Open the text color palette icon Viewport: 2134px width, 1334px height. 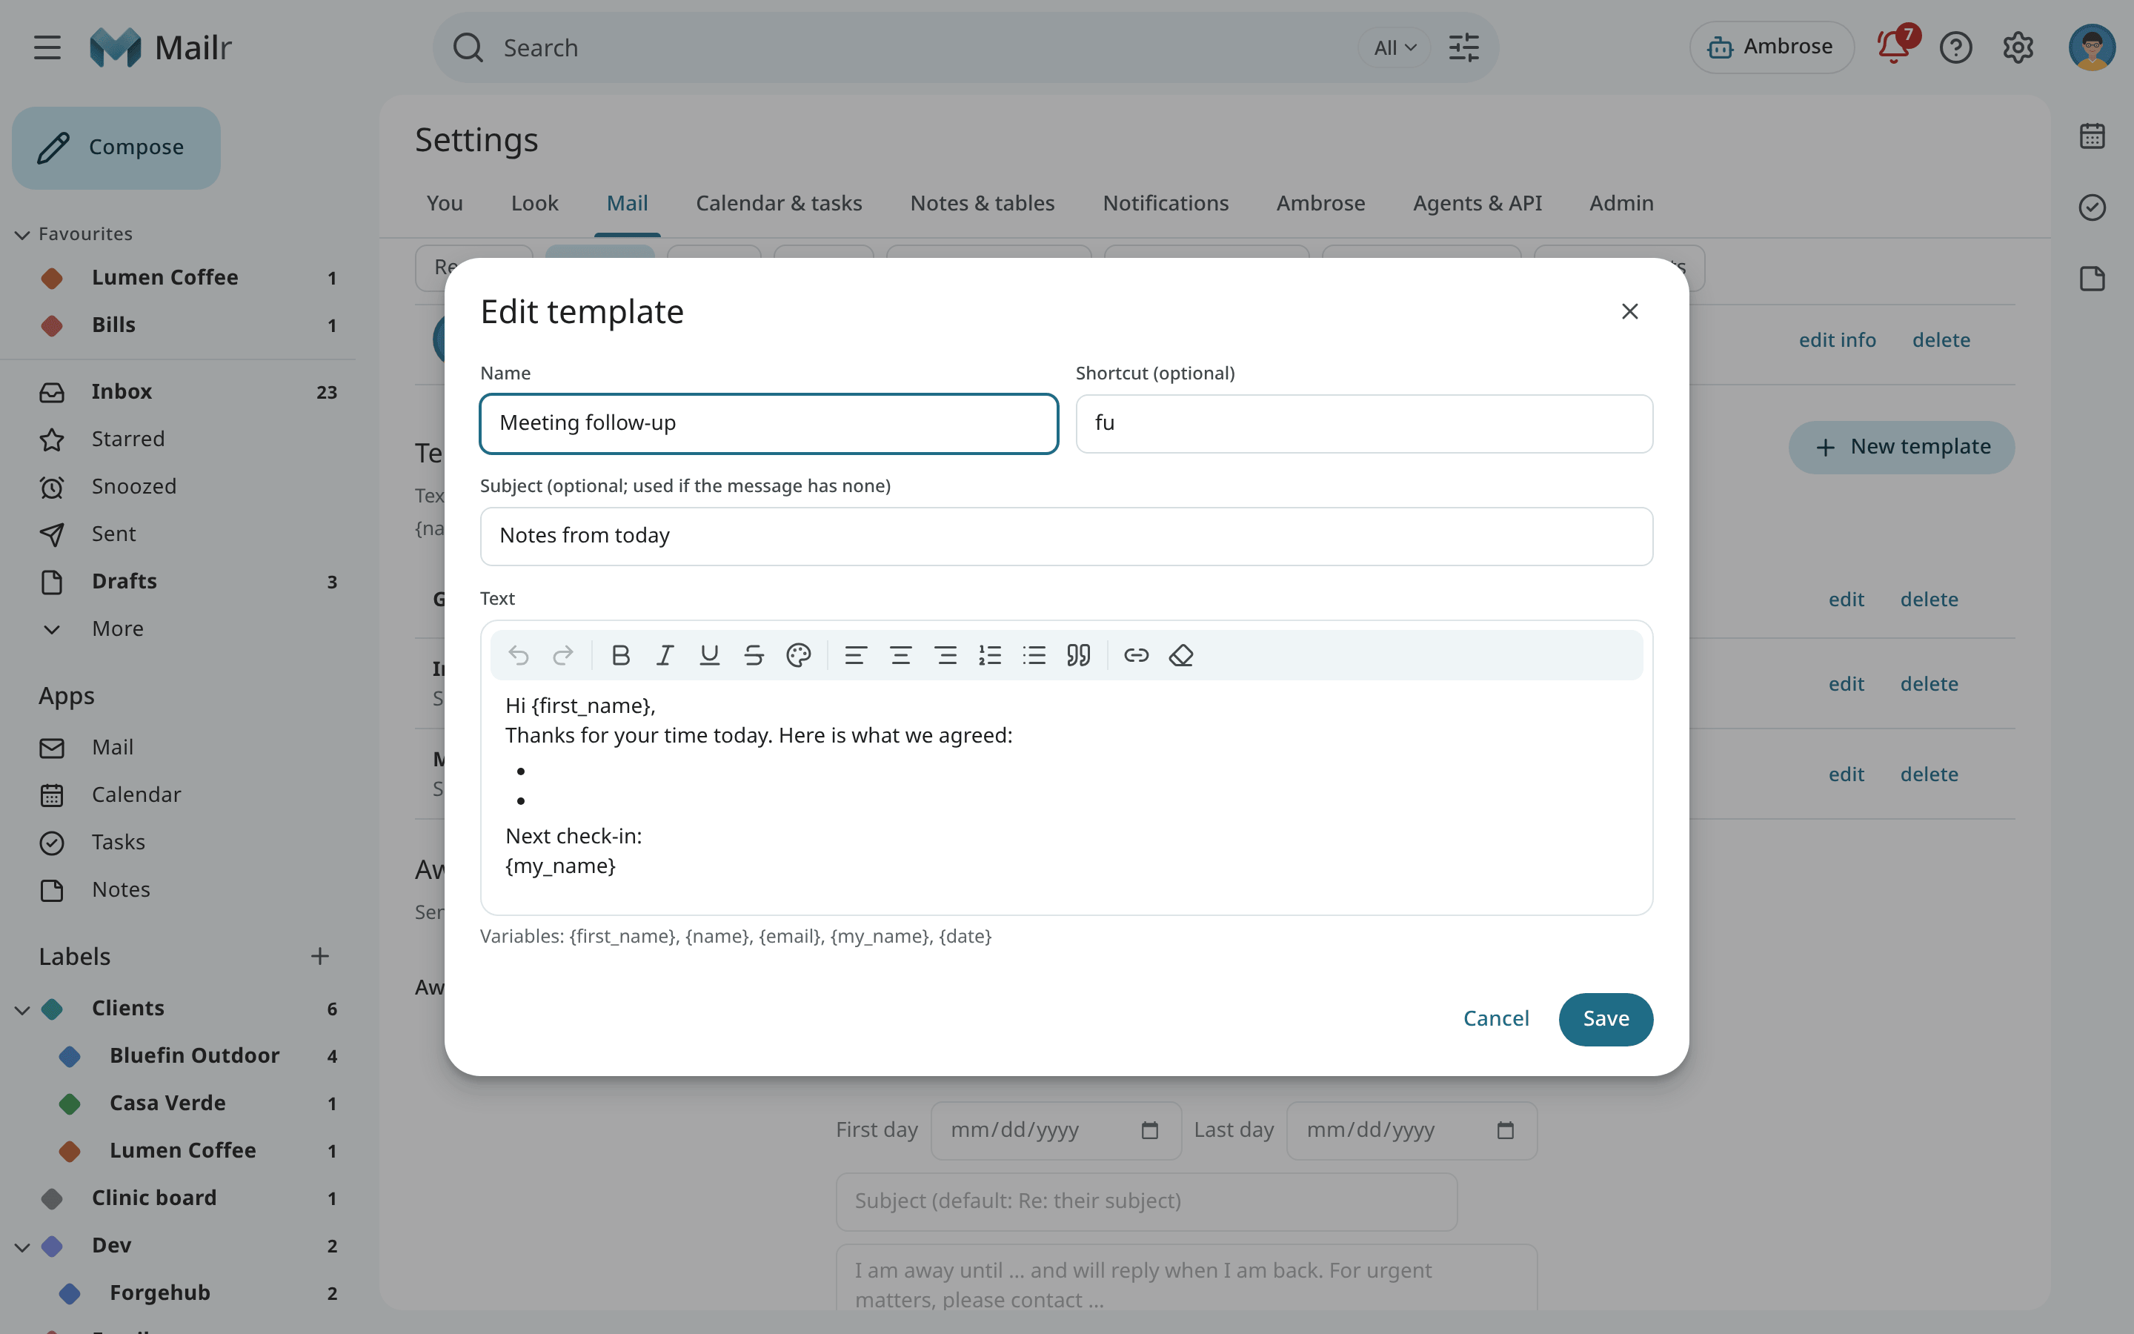pyautogui.click(x=798, y=654)
